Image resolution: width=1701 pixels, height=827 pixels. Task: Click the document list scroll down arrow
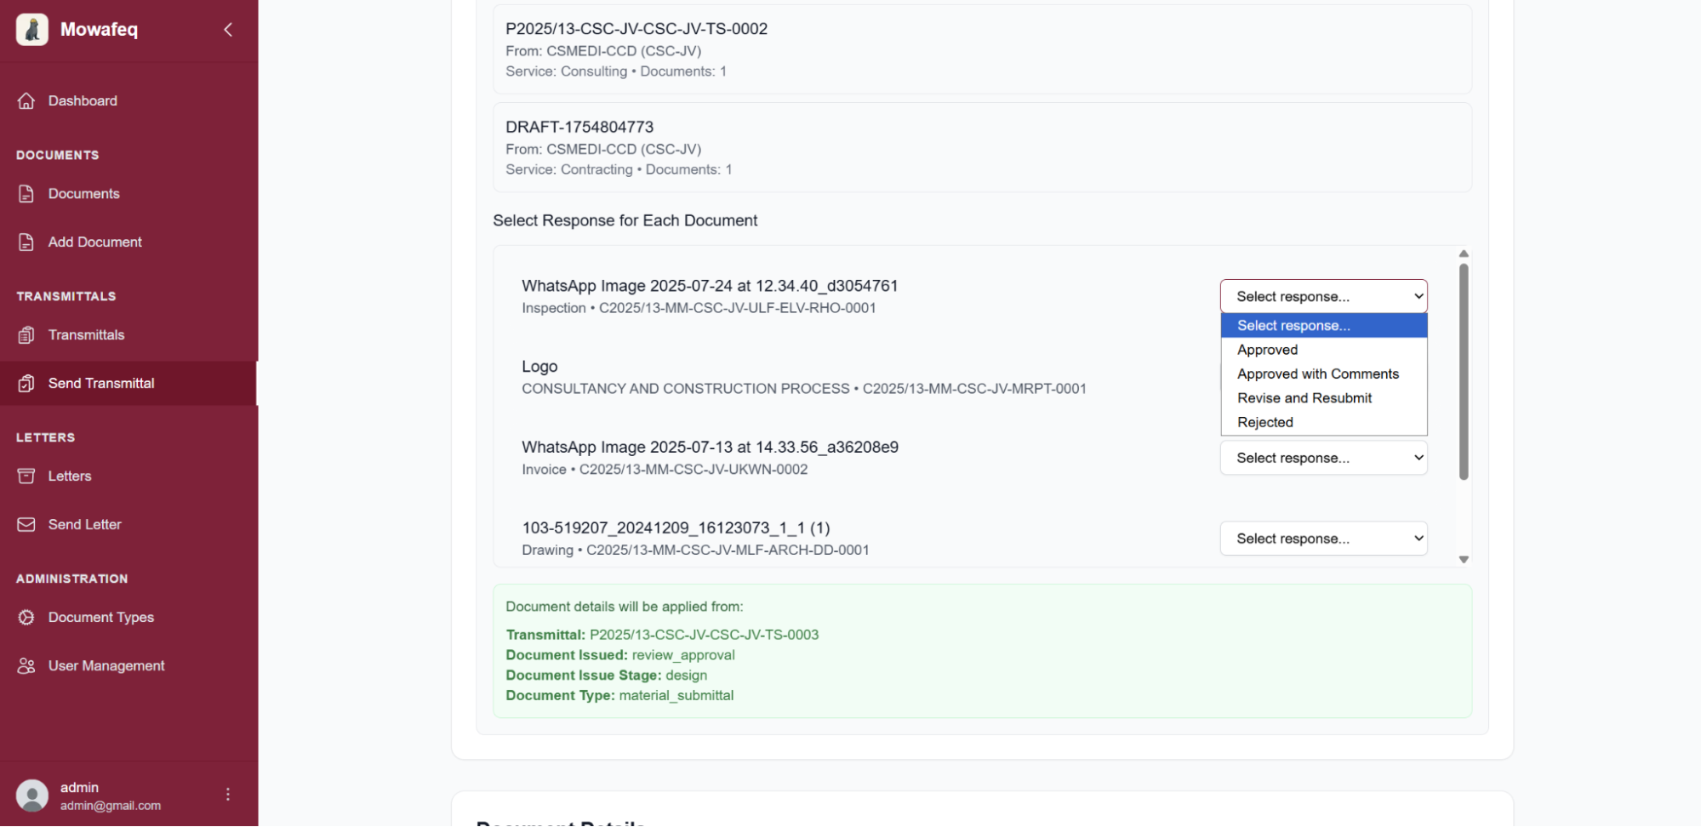(1464, 560)
